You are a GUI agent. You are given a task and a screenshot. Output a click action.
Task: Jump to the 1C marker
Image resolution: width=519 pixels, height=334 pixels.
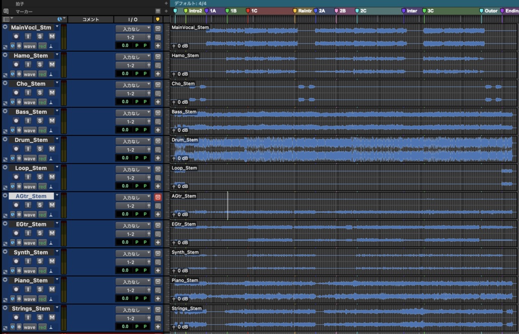coord(251,11)
